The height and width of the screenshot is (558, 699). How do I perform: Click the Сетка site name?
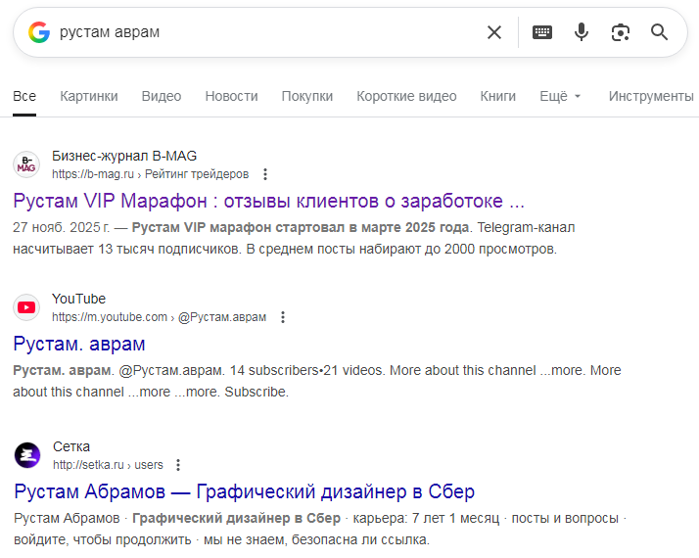tap(71, 447)
